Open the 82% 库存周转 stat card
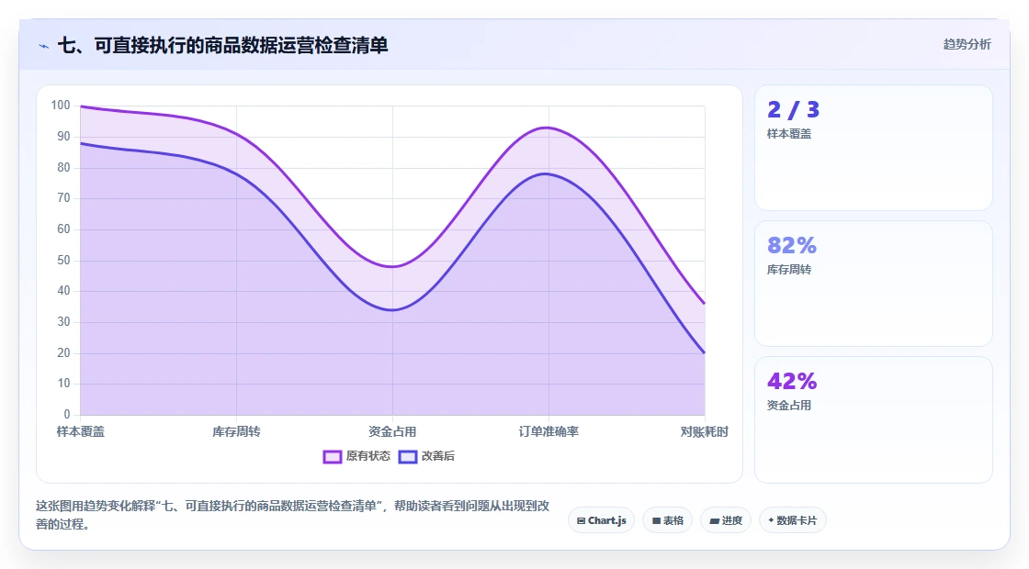Screen dimensions: 1029x569 coord(874,284)
